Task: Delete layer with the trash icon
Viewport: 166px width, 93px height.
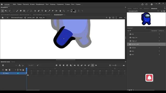Action: pyautogui.click(x=10, y=70)
